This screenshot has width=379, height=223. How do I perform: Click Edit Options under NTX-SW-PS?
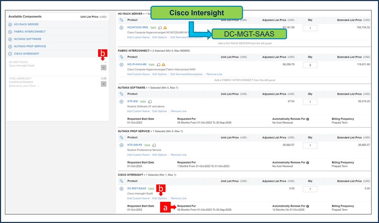[x=160, y=155]
